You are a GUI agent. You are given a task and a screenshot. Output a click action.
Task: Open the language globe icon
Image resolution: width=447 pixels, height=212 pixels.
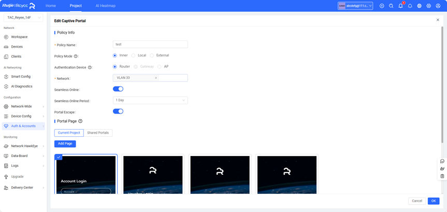420,6
